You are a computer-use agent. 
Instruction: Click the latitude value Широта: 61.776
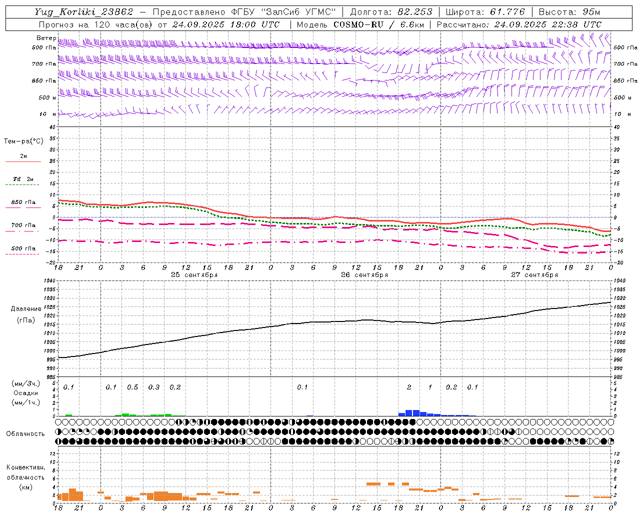pyautogui.click(x=485, y=12)
